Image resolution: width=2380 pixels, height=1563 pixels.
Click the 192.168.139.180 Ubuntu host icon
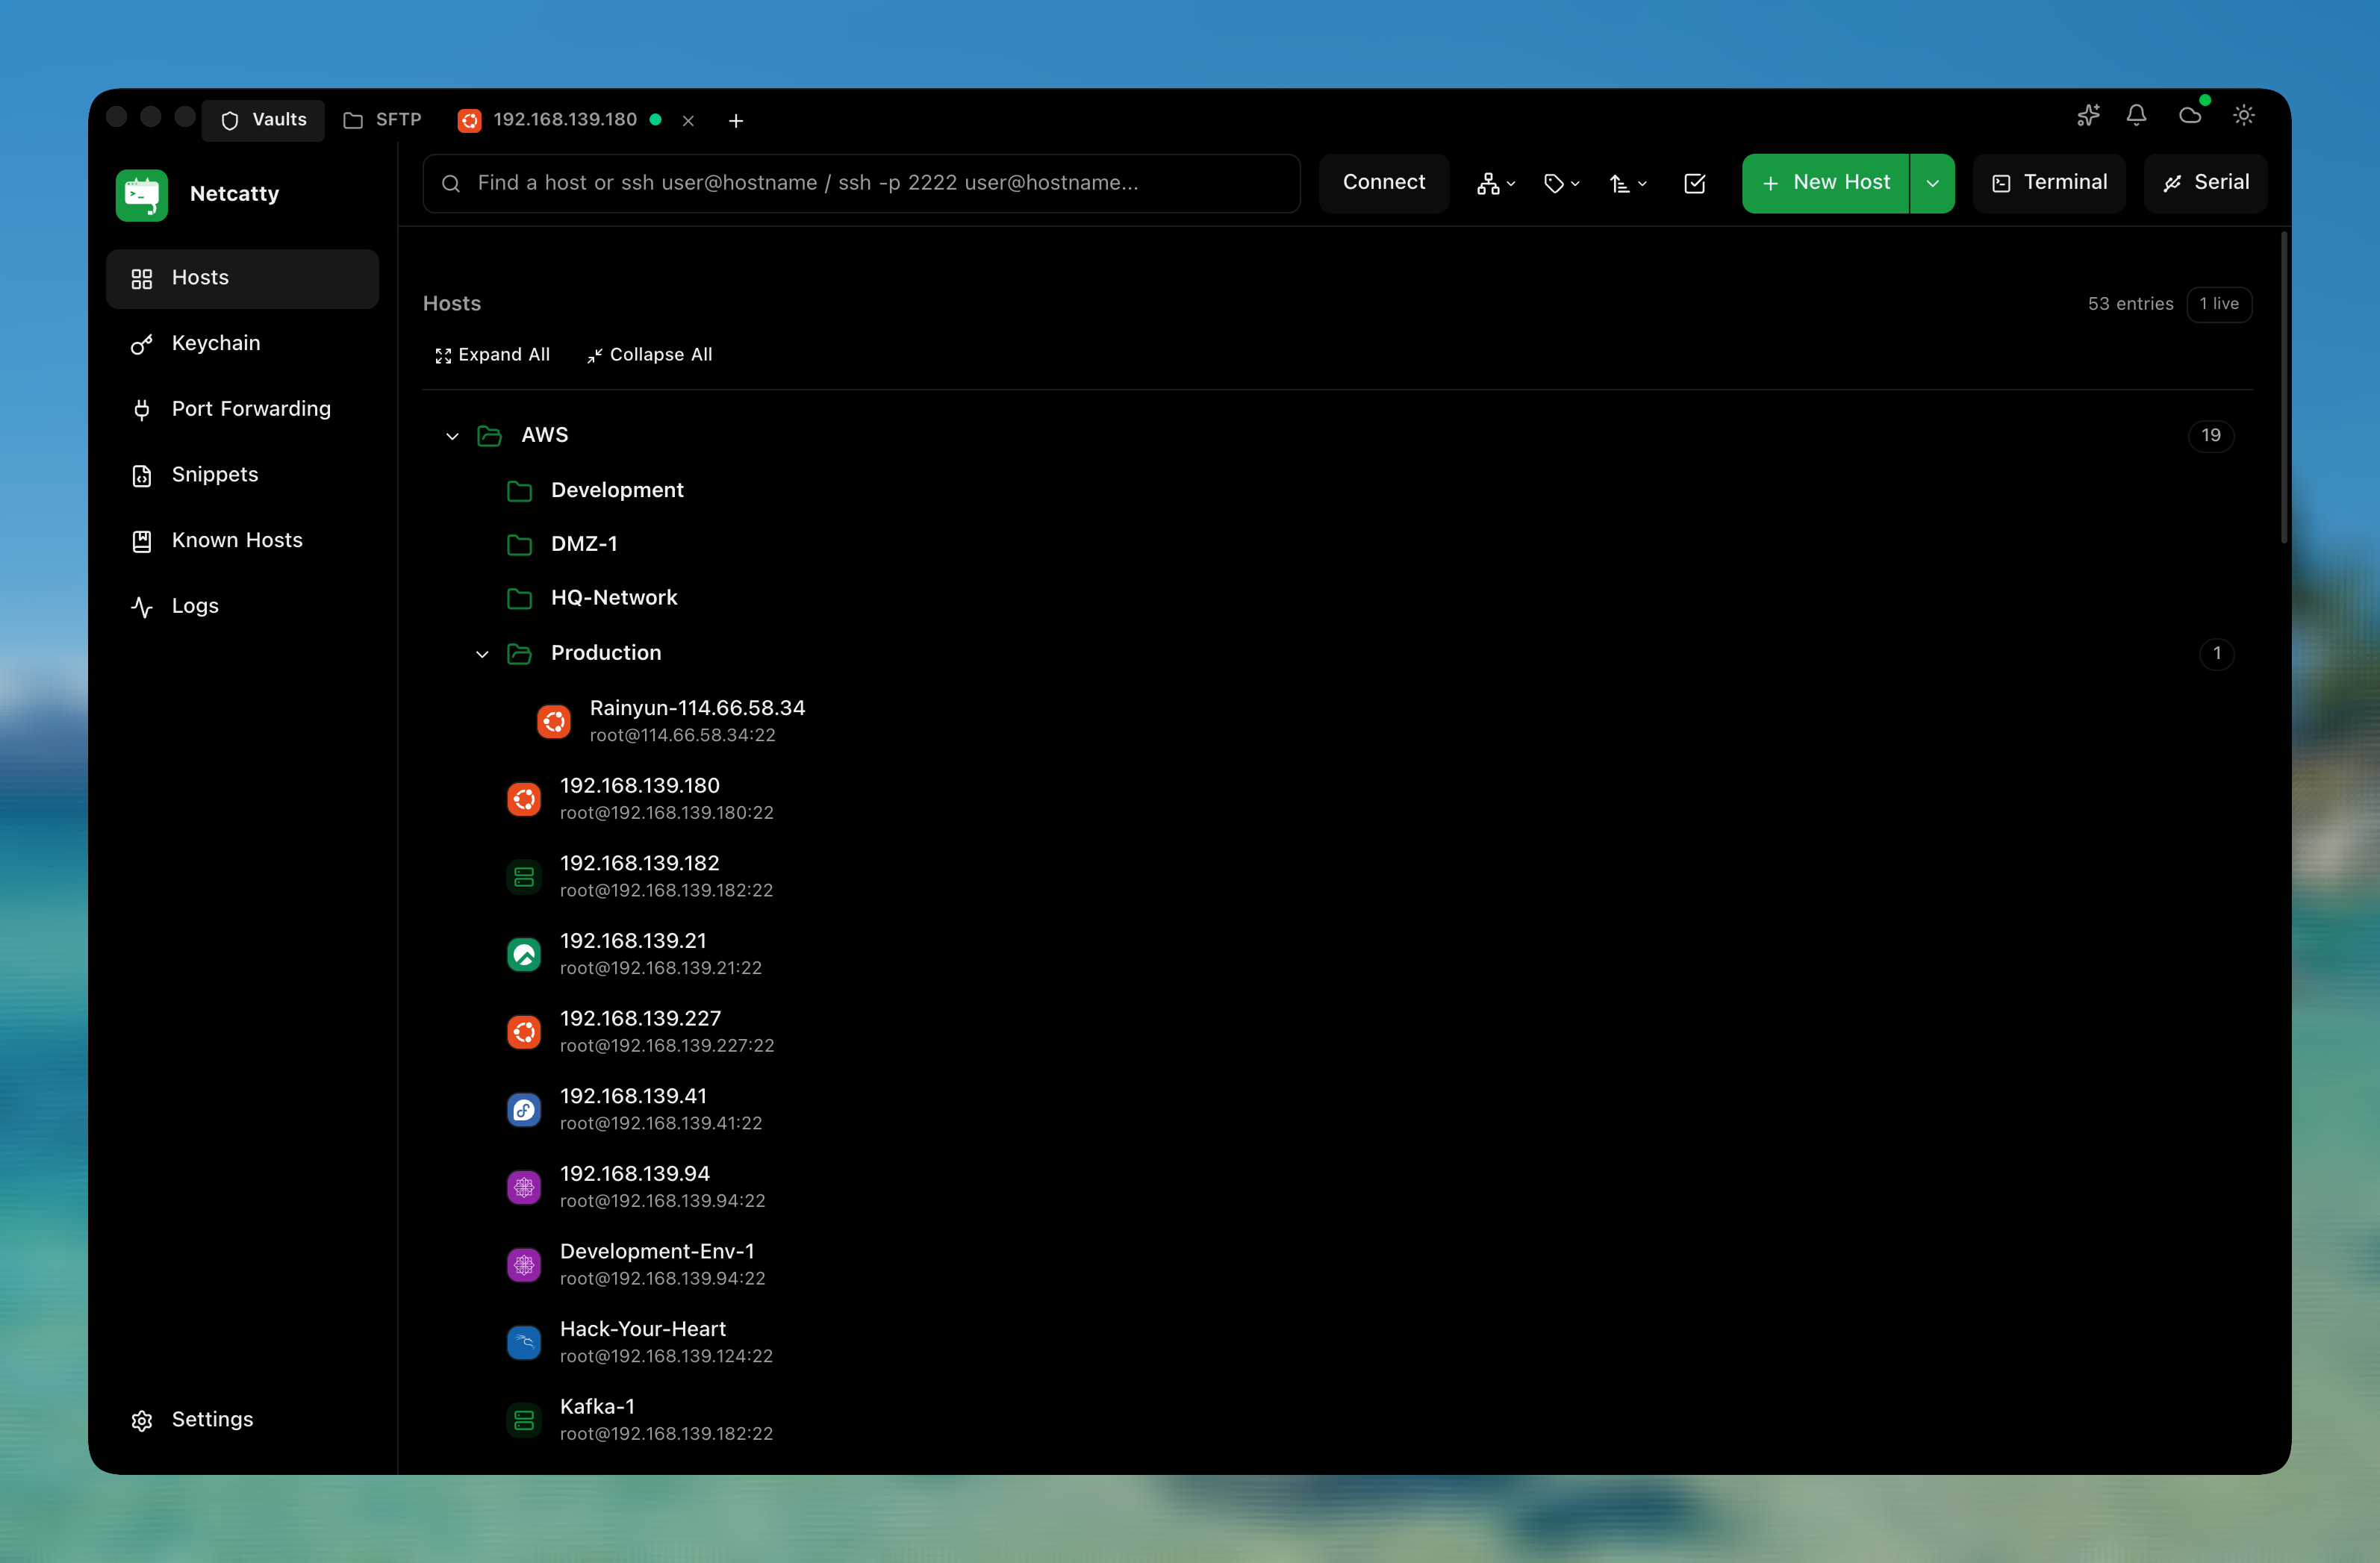(x=524, y=800)
